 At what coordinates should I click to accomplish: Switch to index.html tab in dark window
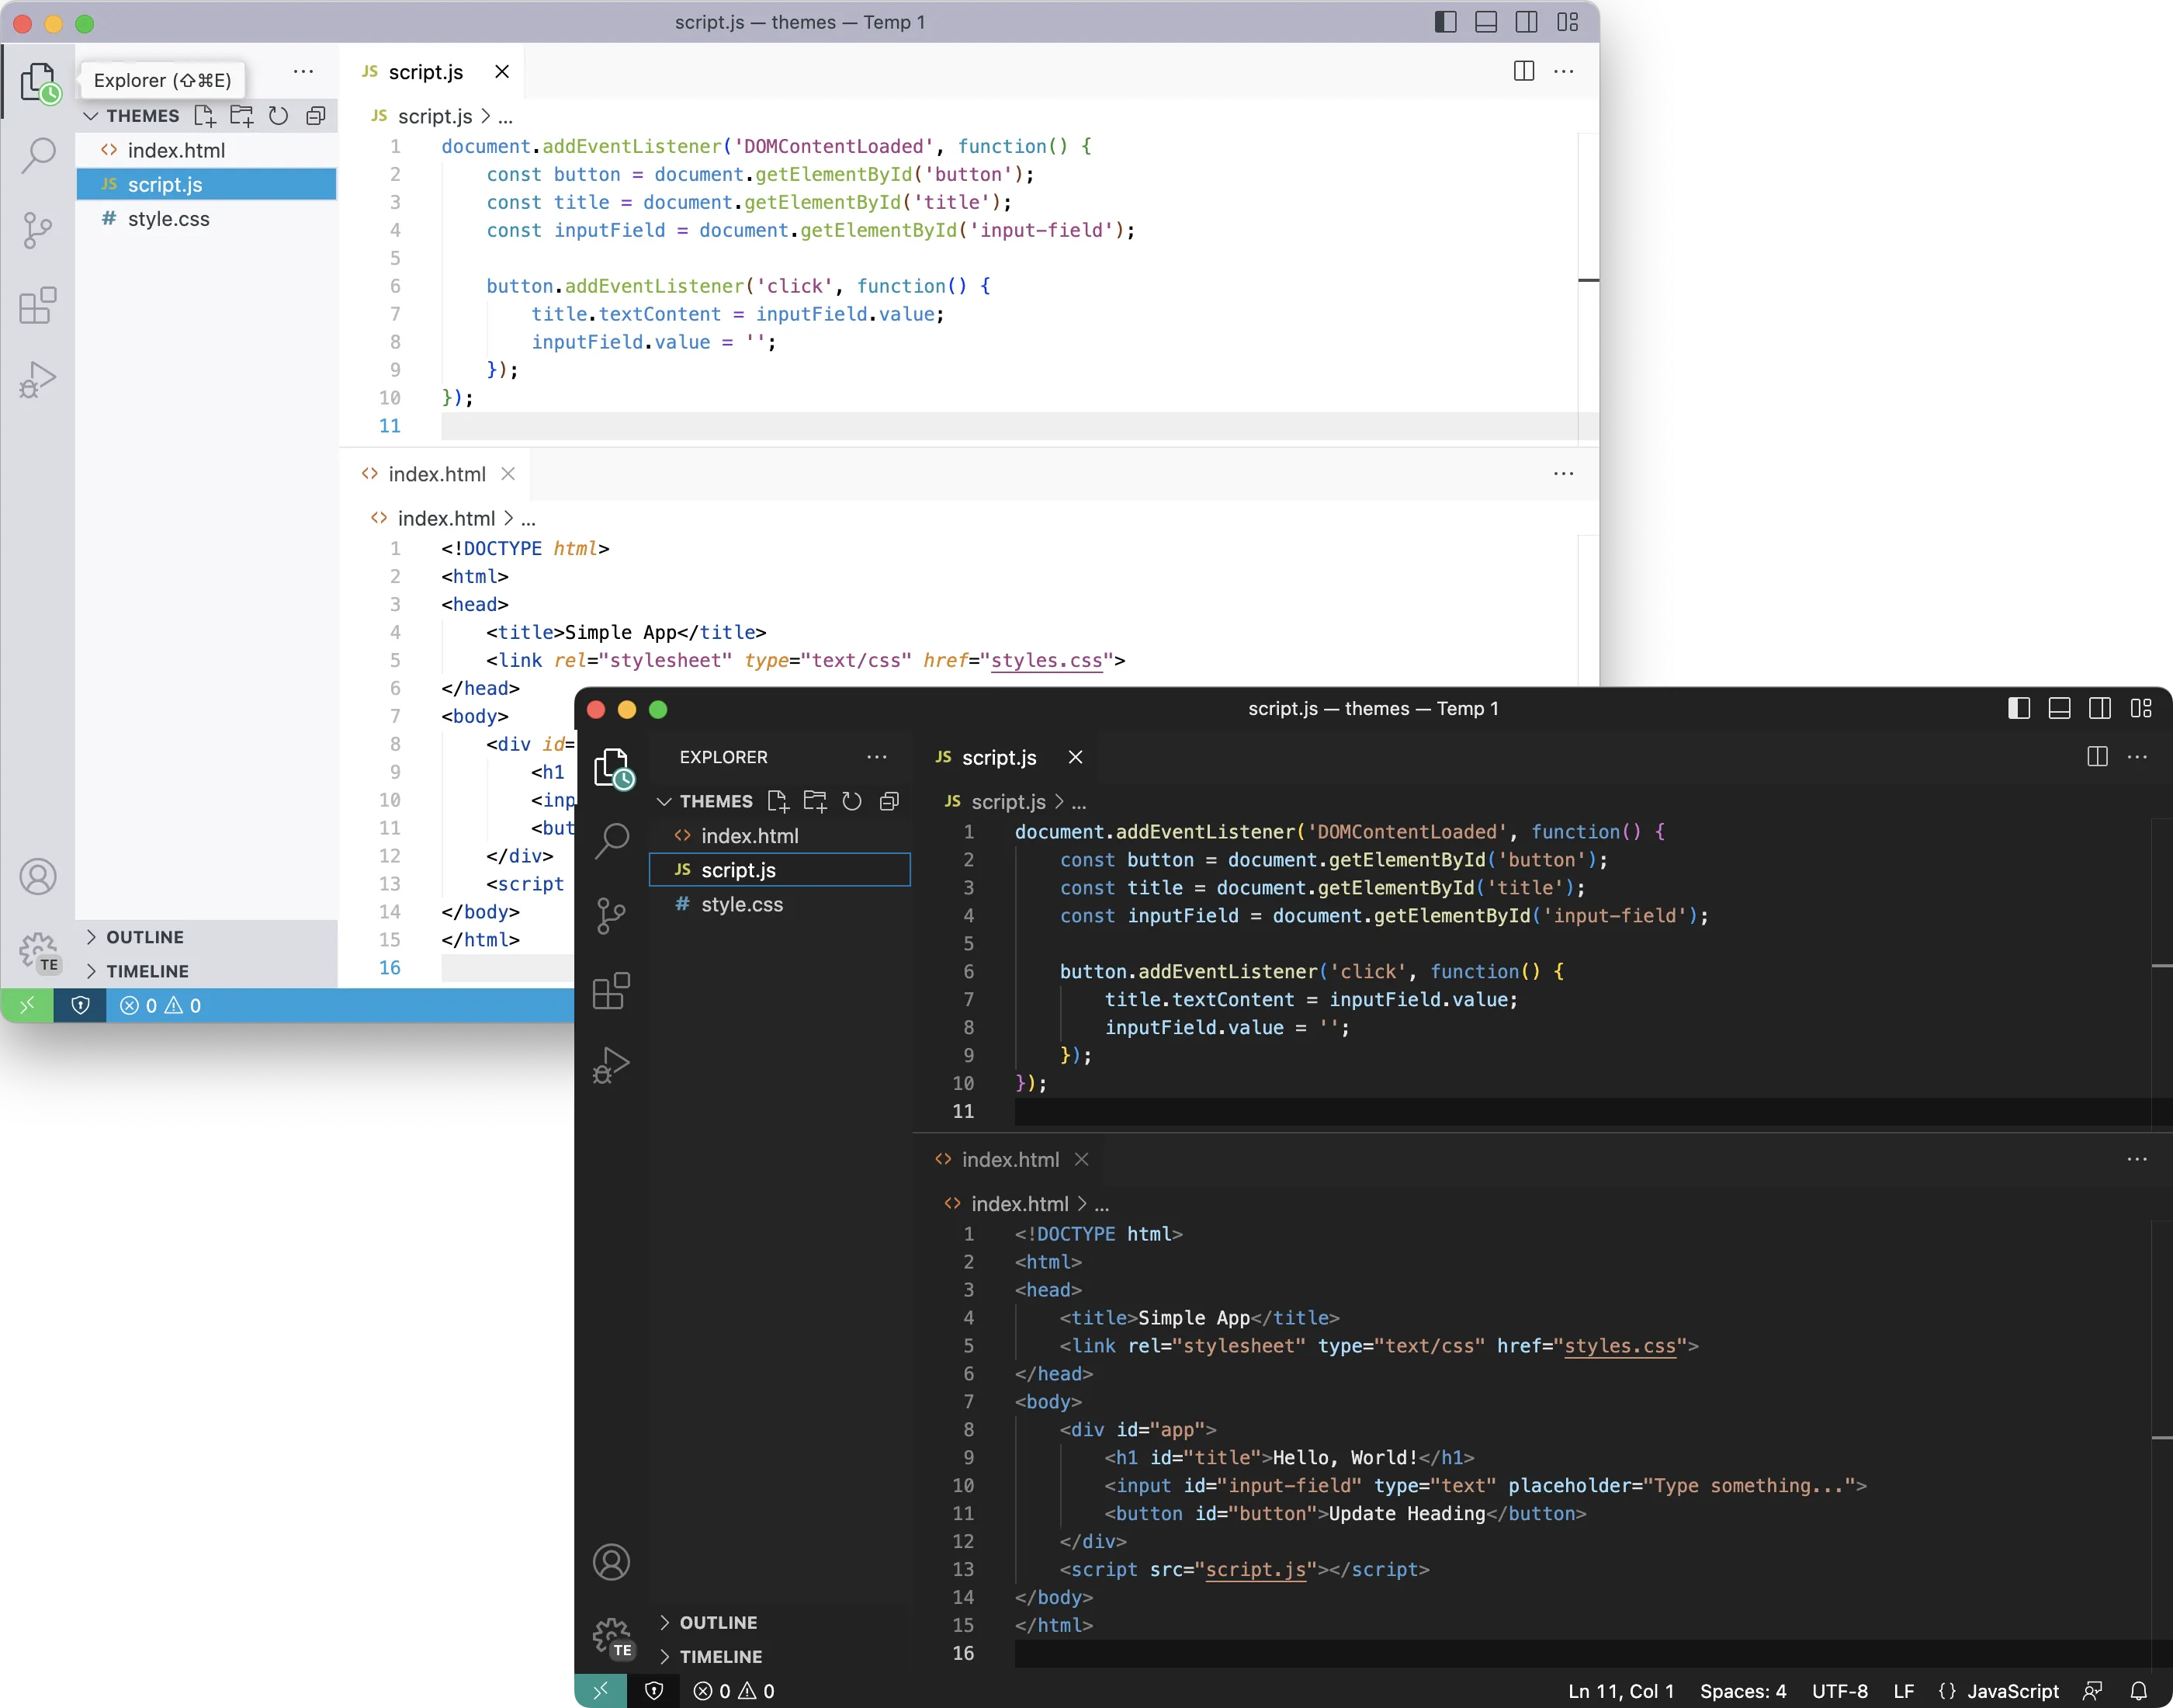(x=1010, y=1160)
